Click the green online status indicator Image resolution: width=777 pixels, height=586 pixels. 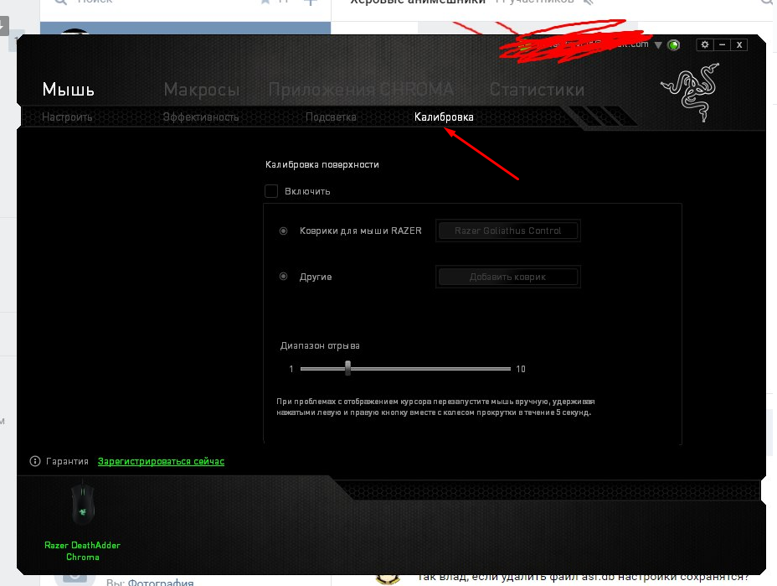[x=673, y=45]
